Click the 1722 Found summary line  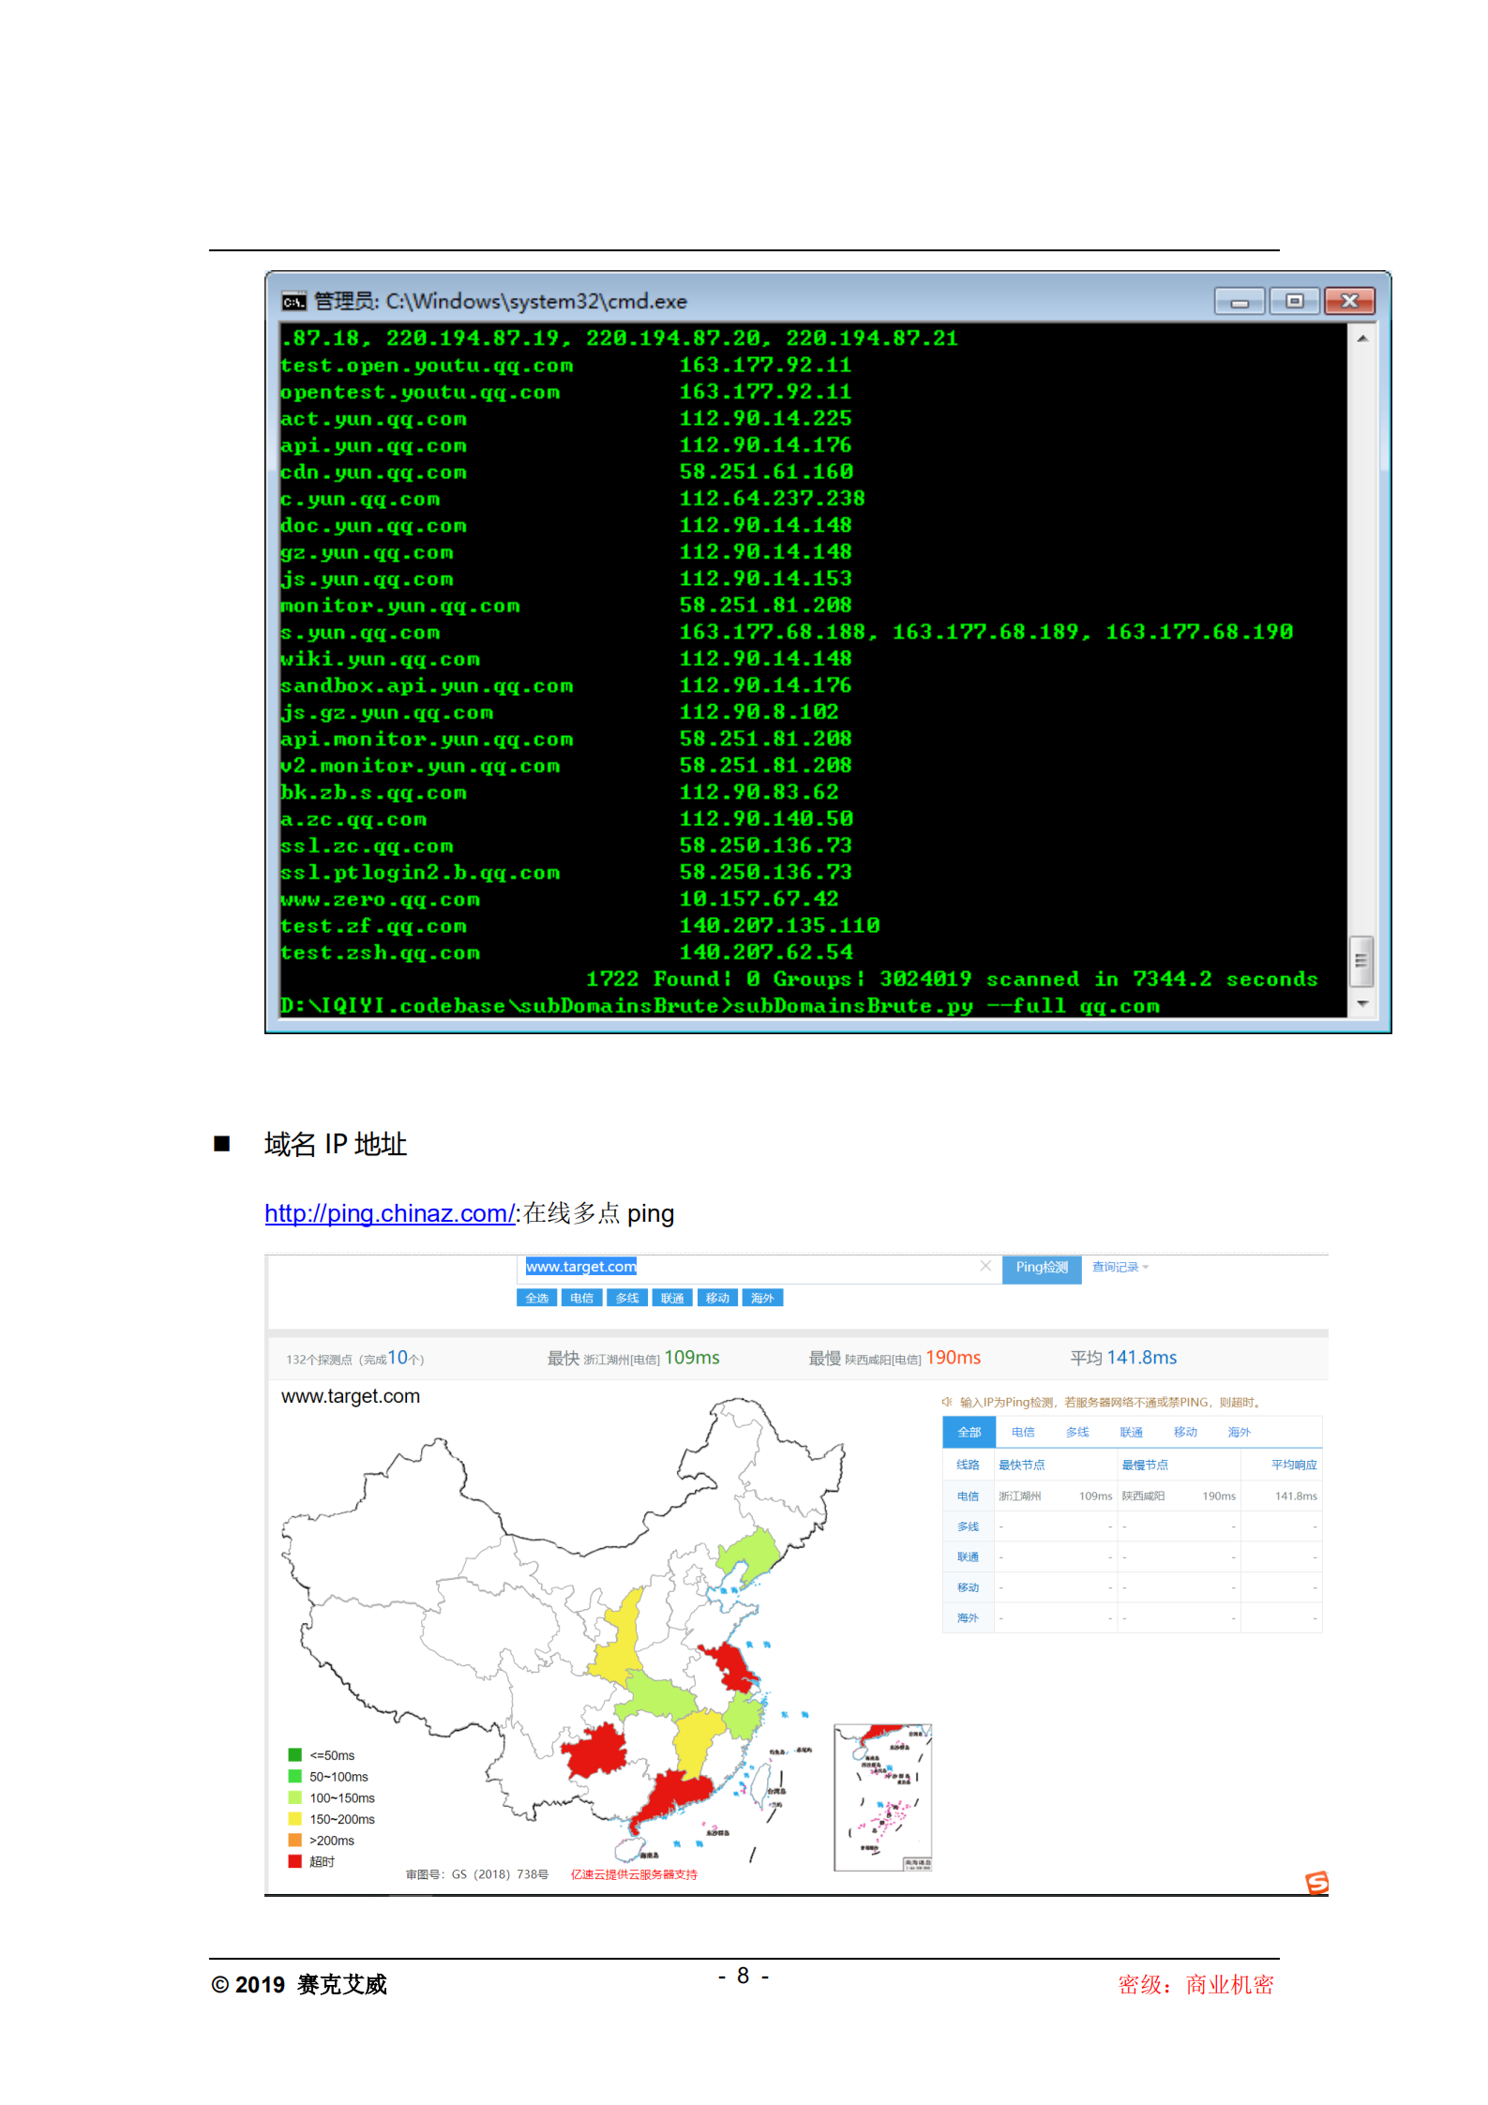(x=952, y=979)
